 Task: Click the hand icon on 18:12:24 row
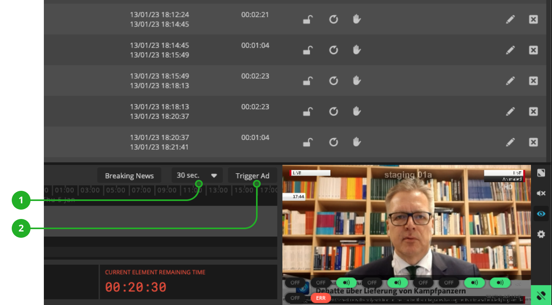[x=356, y=20]
